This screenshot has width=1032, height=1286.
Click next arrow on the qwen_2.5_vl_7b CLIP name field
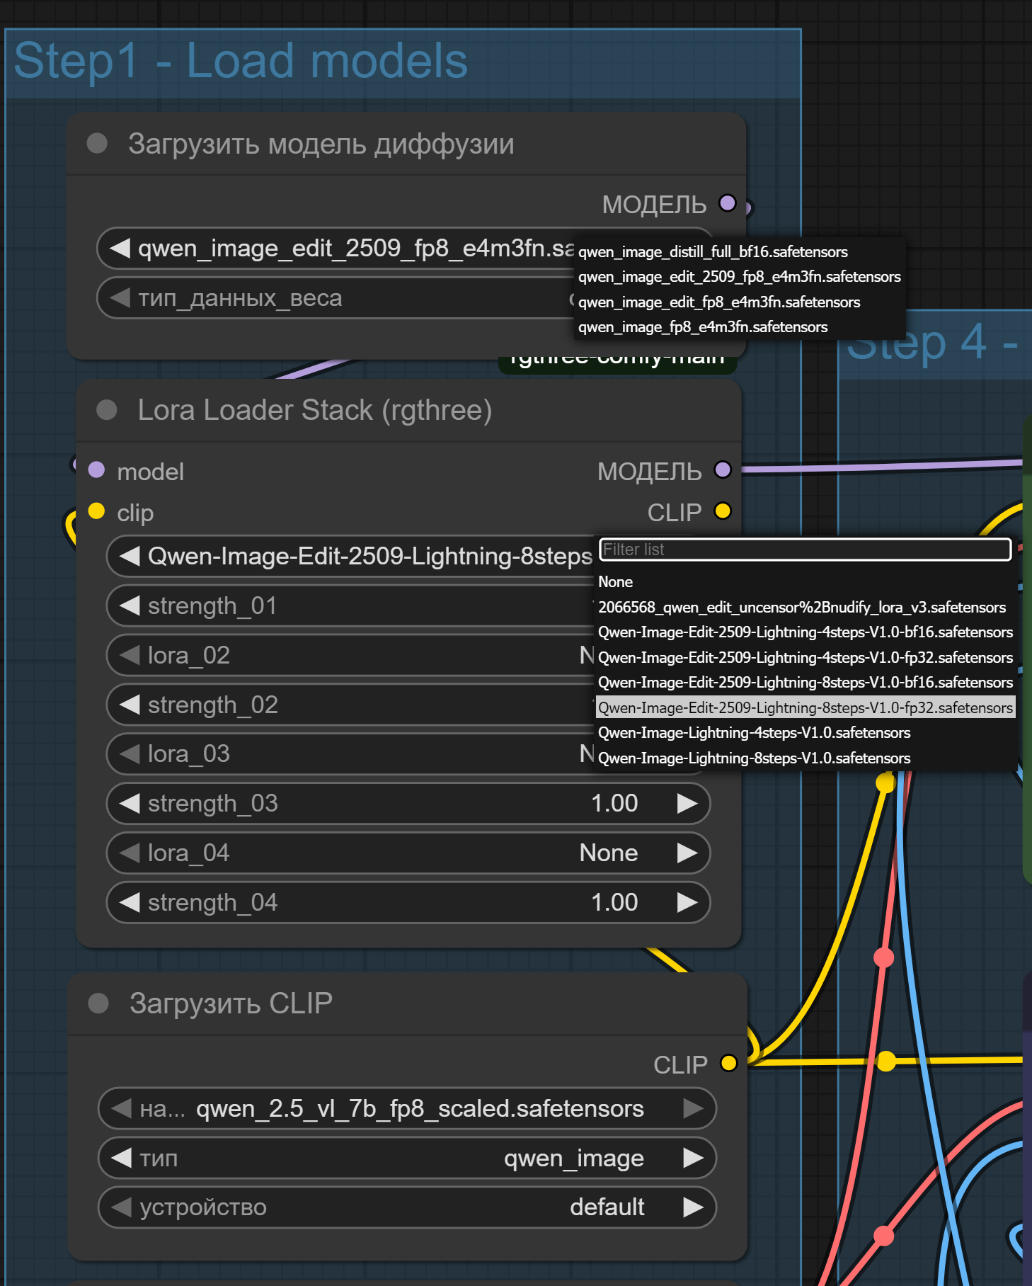[x=693, y=1108]
